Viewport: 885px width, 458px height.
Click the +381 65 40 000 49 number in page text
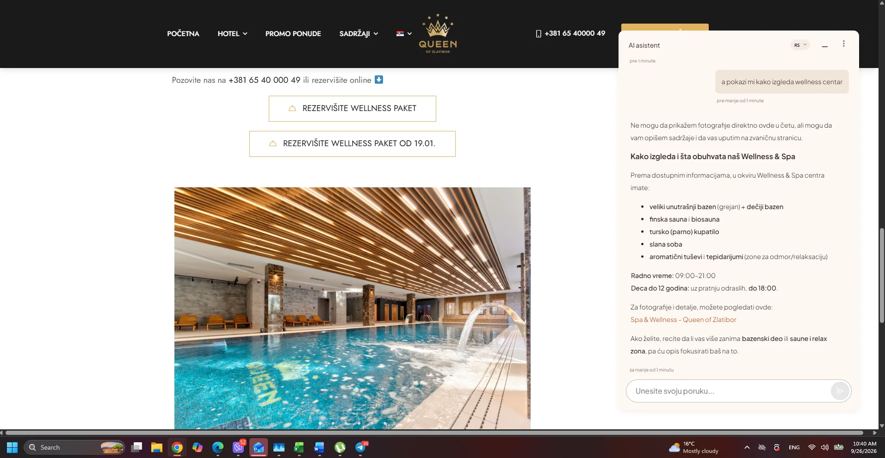tap(264, 80)
